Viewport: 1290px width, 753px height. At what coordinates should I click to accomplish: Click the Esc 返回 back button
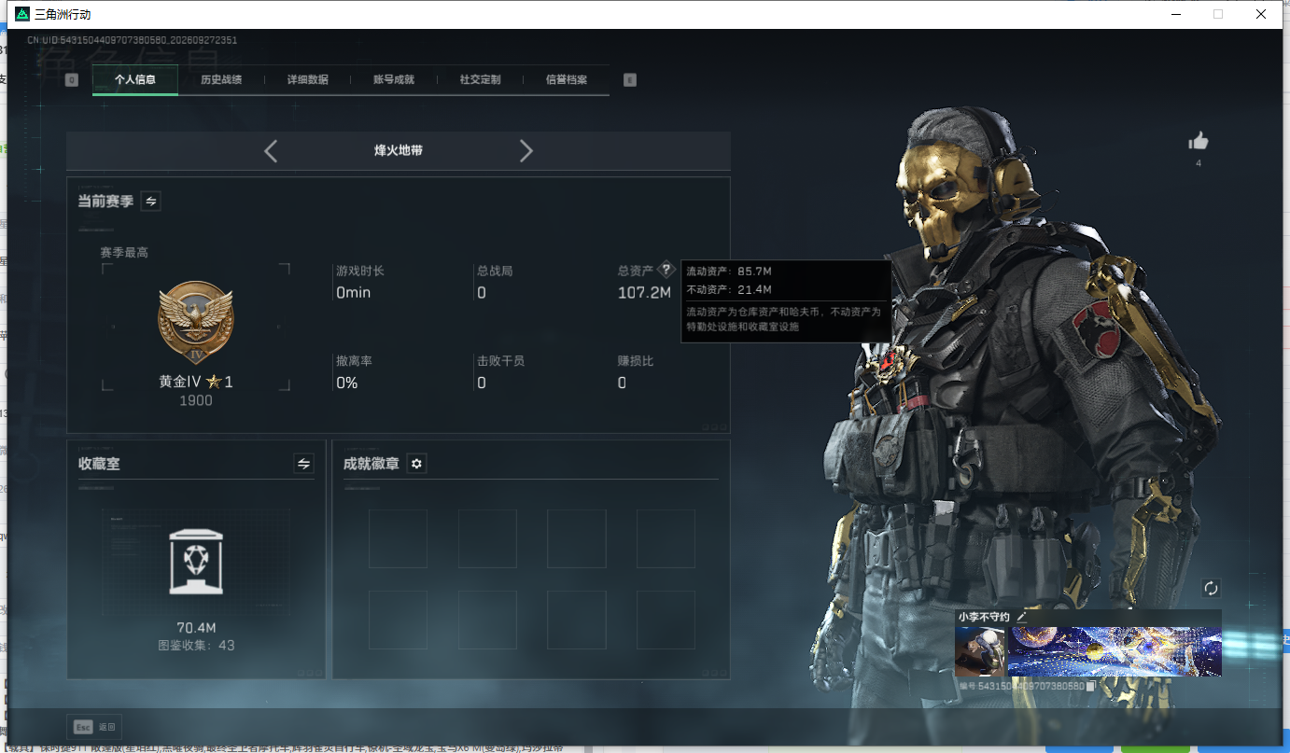(x=94, y=727)
